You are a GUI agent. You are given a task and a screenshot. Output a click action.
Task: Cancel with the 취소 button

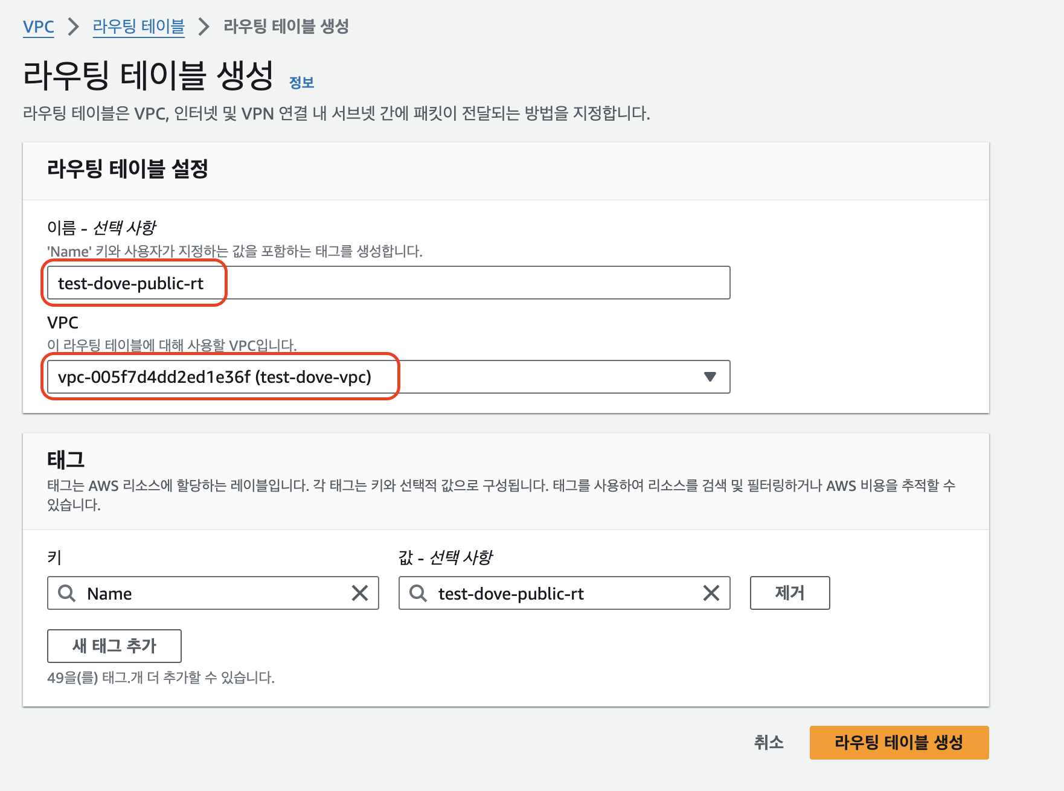(769, 742)
